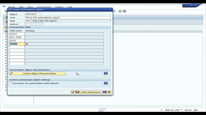Screen dimensions: 206x115
Task: Select the AUTH field name entry
Action: tap(17, 40)
